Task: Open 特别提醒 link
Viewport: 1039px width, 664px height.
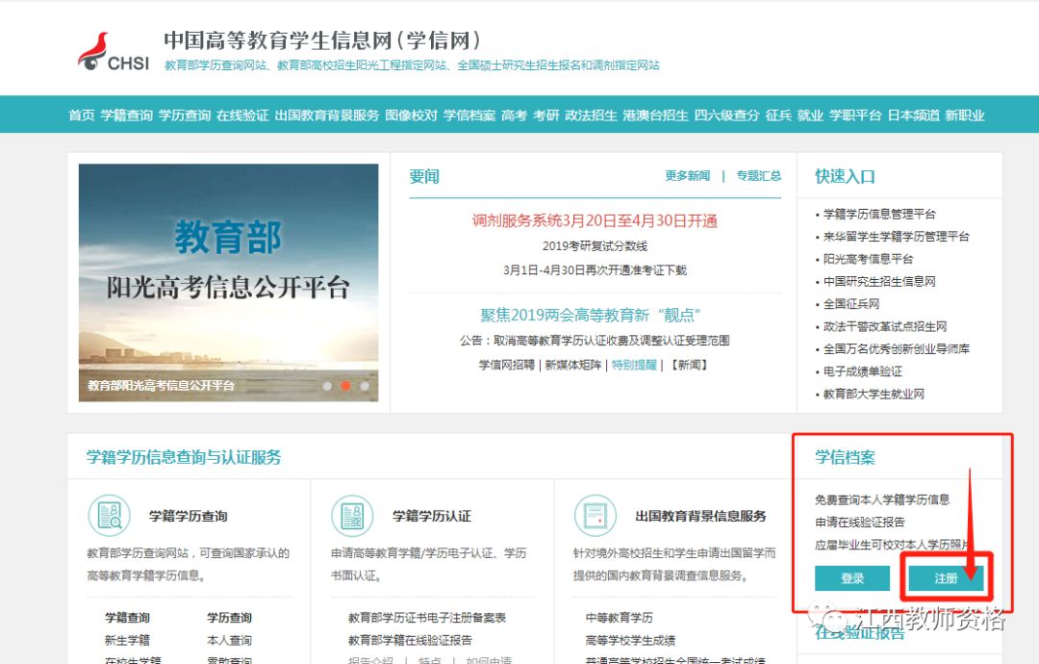Action: tap(634, 365)
